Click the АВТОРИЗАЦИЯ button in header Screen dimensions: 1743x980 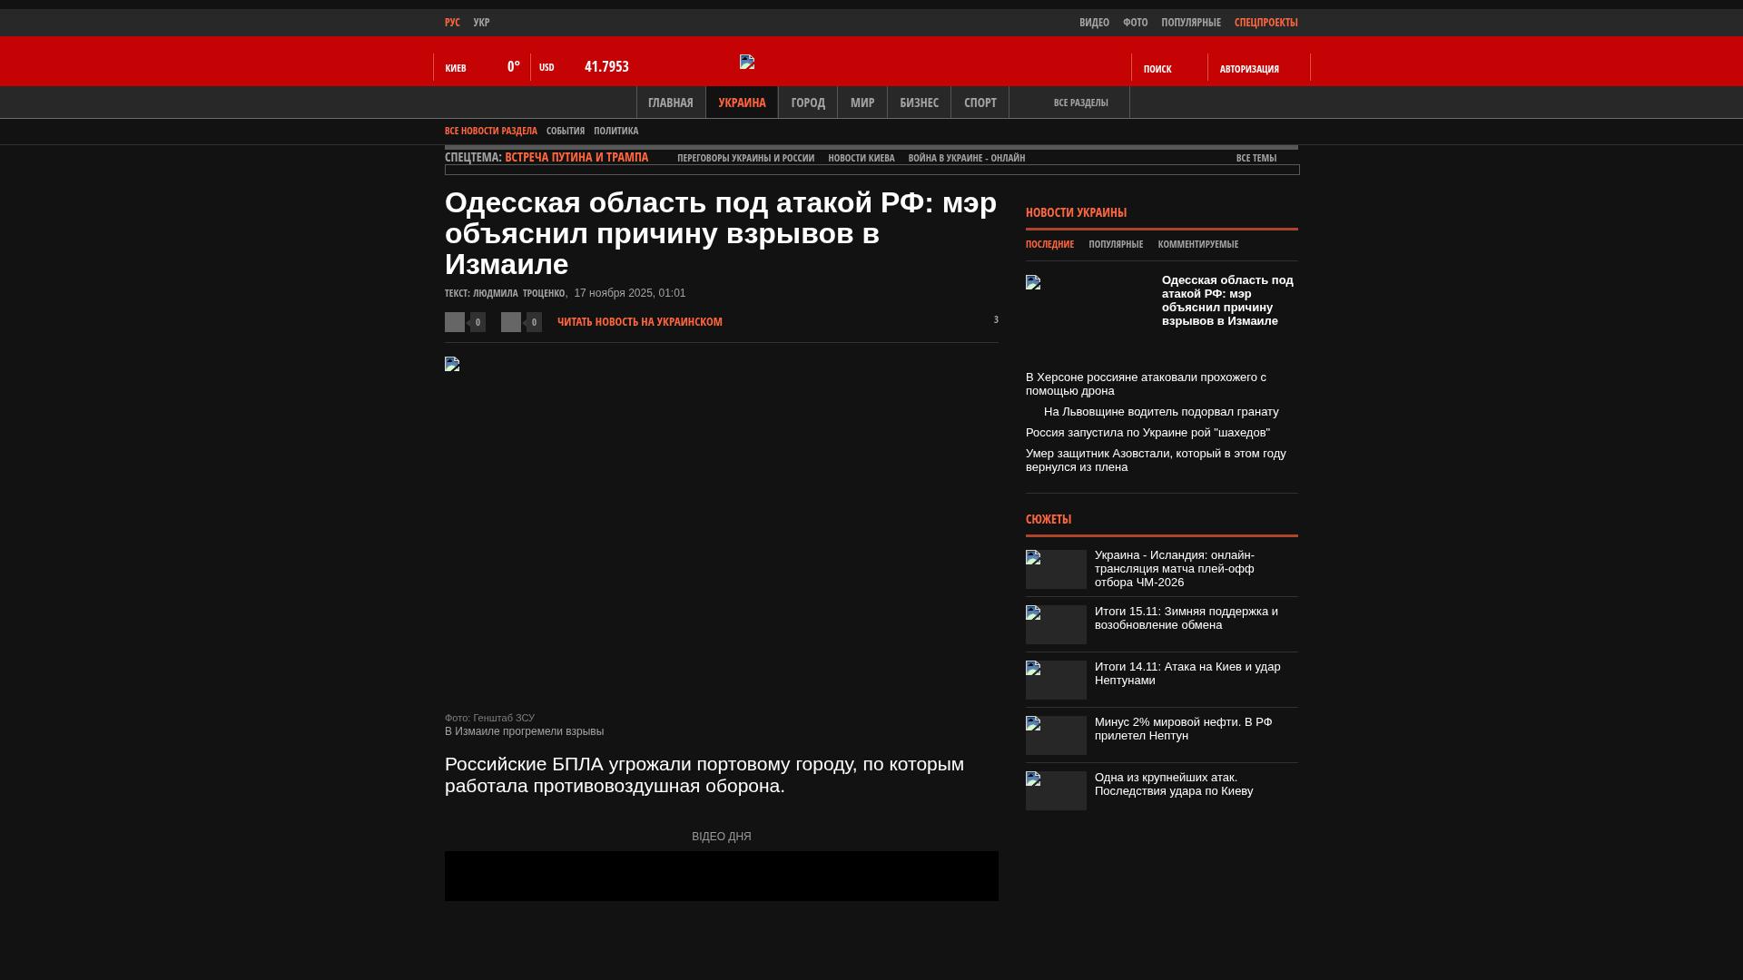(1249, 69)
